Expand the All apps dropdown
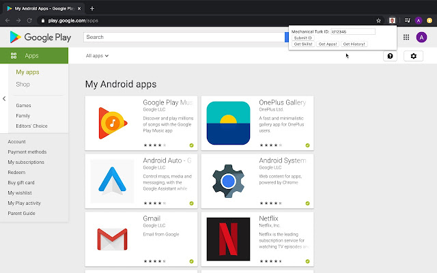Screen dimensions: 437x273 (97, 56)
